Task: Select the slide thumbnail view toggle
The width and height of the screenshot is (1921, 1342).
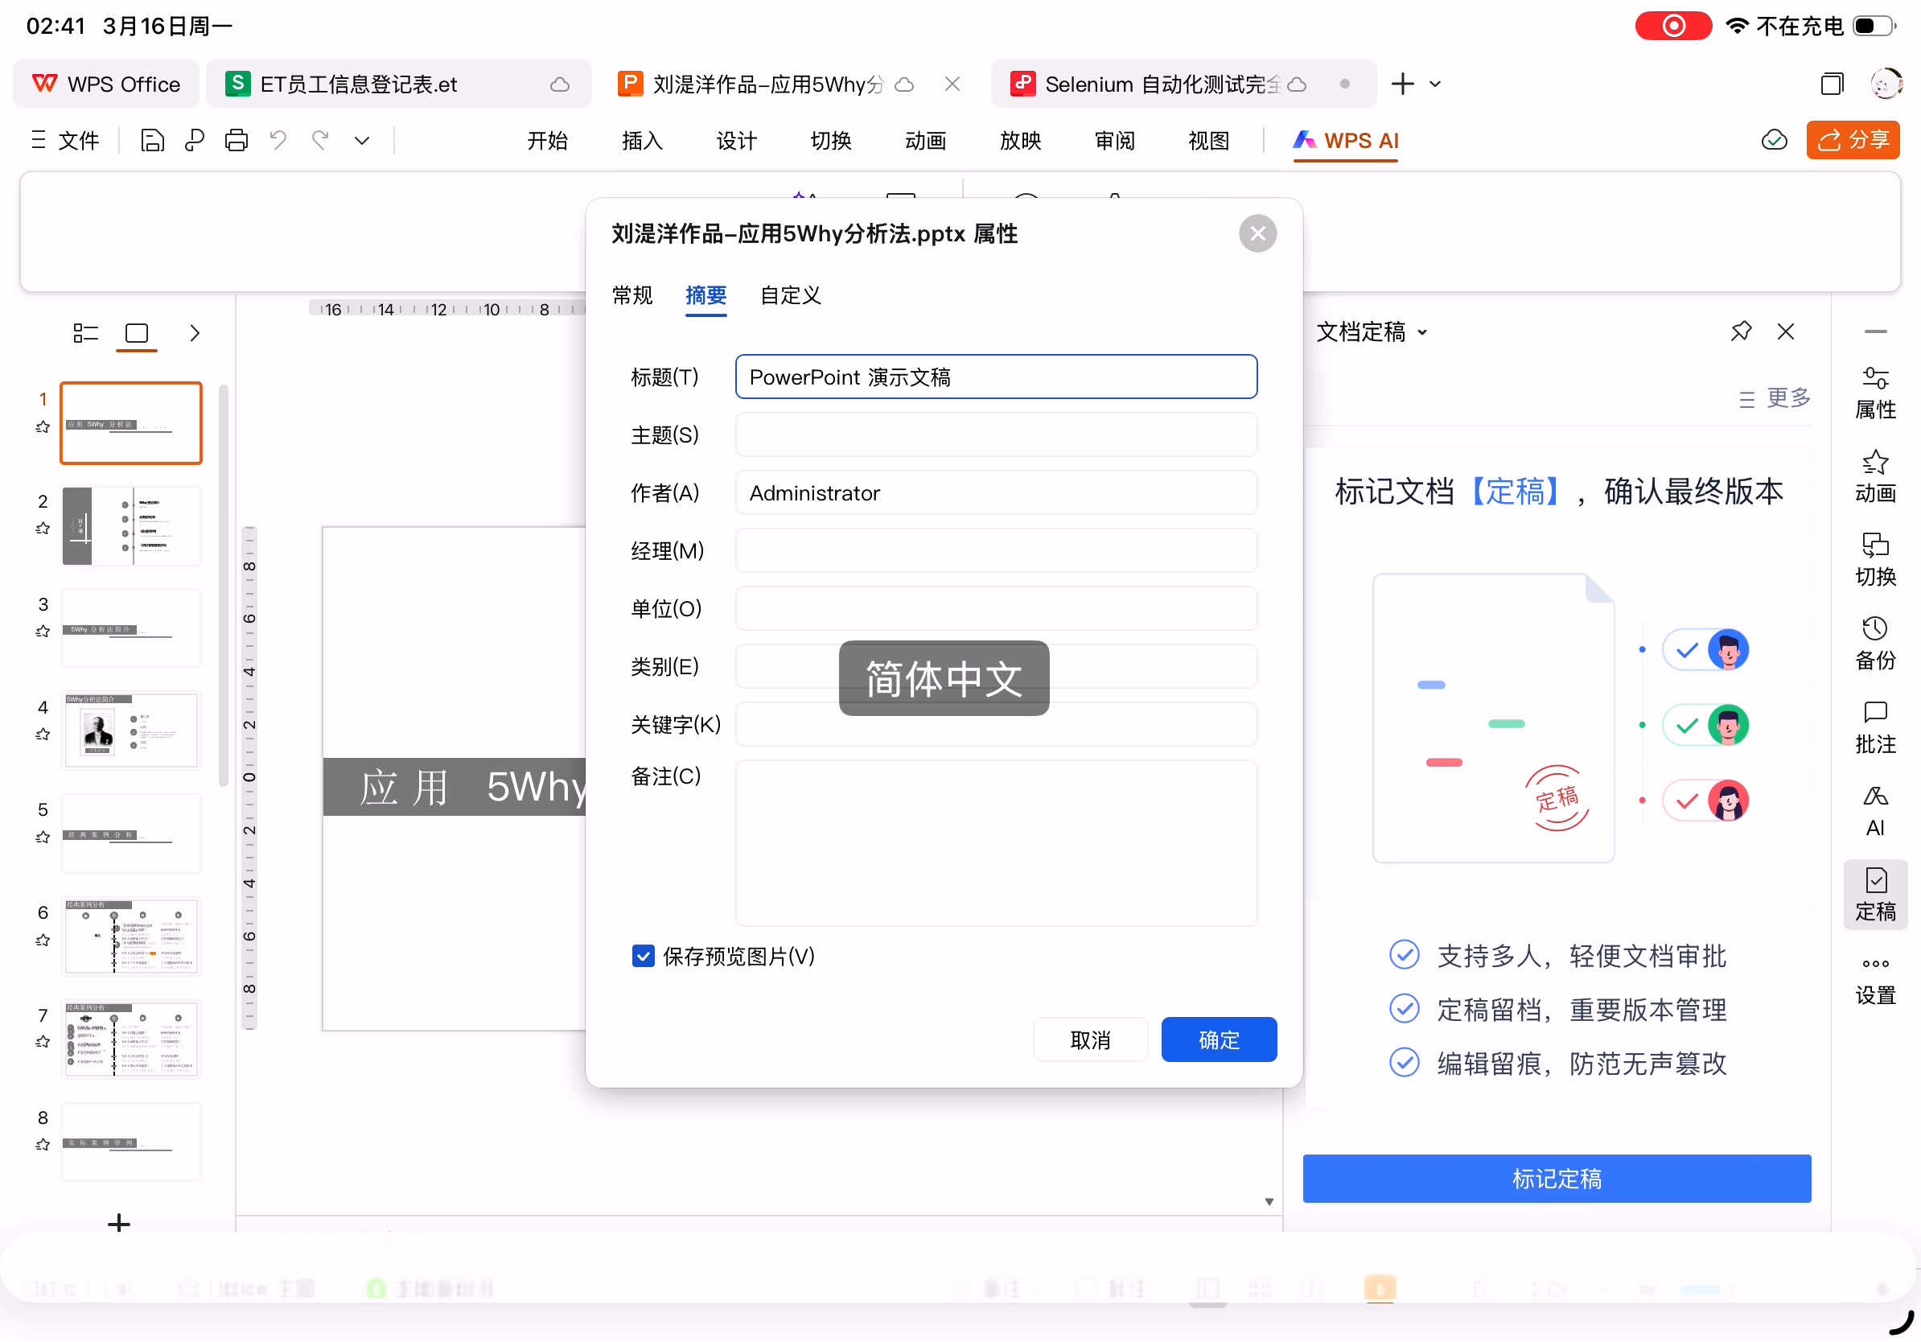Action: pos(137,333)
